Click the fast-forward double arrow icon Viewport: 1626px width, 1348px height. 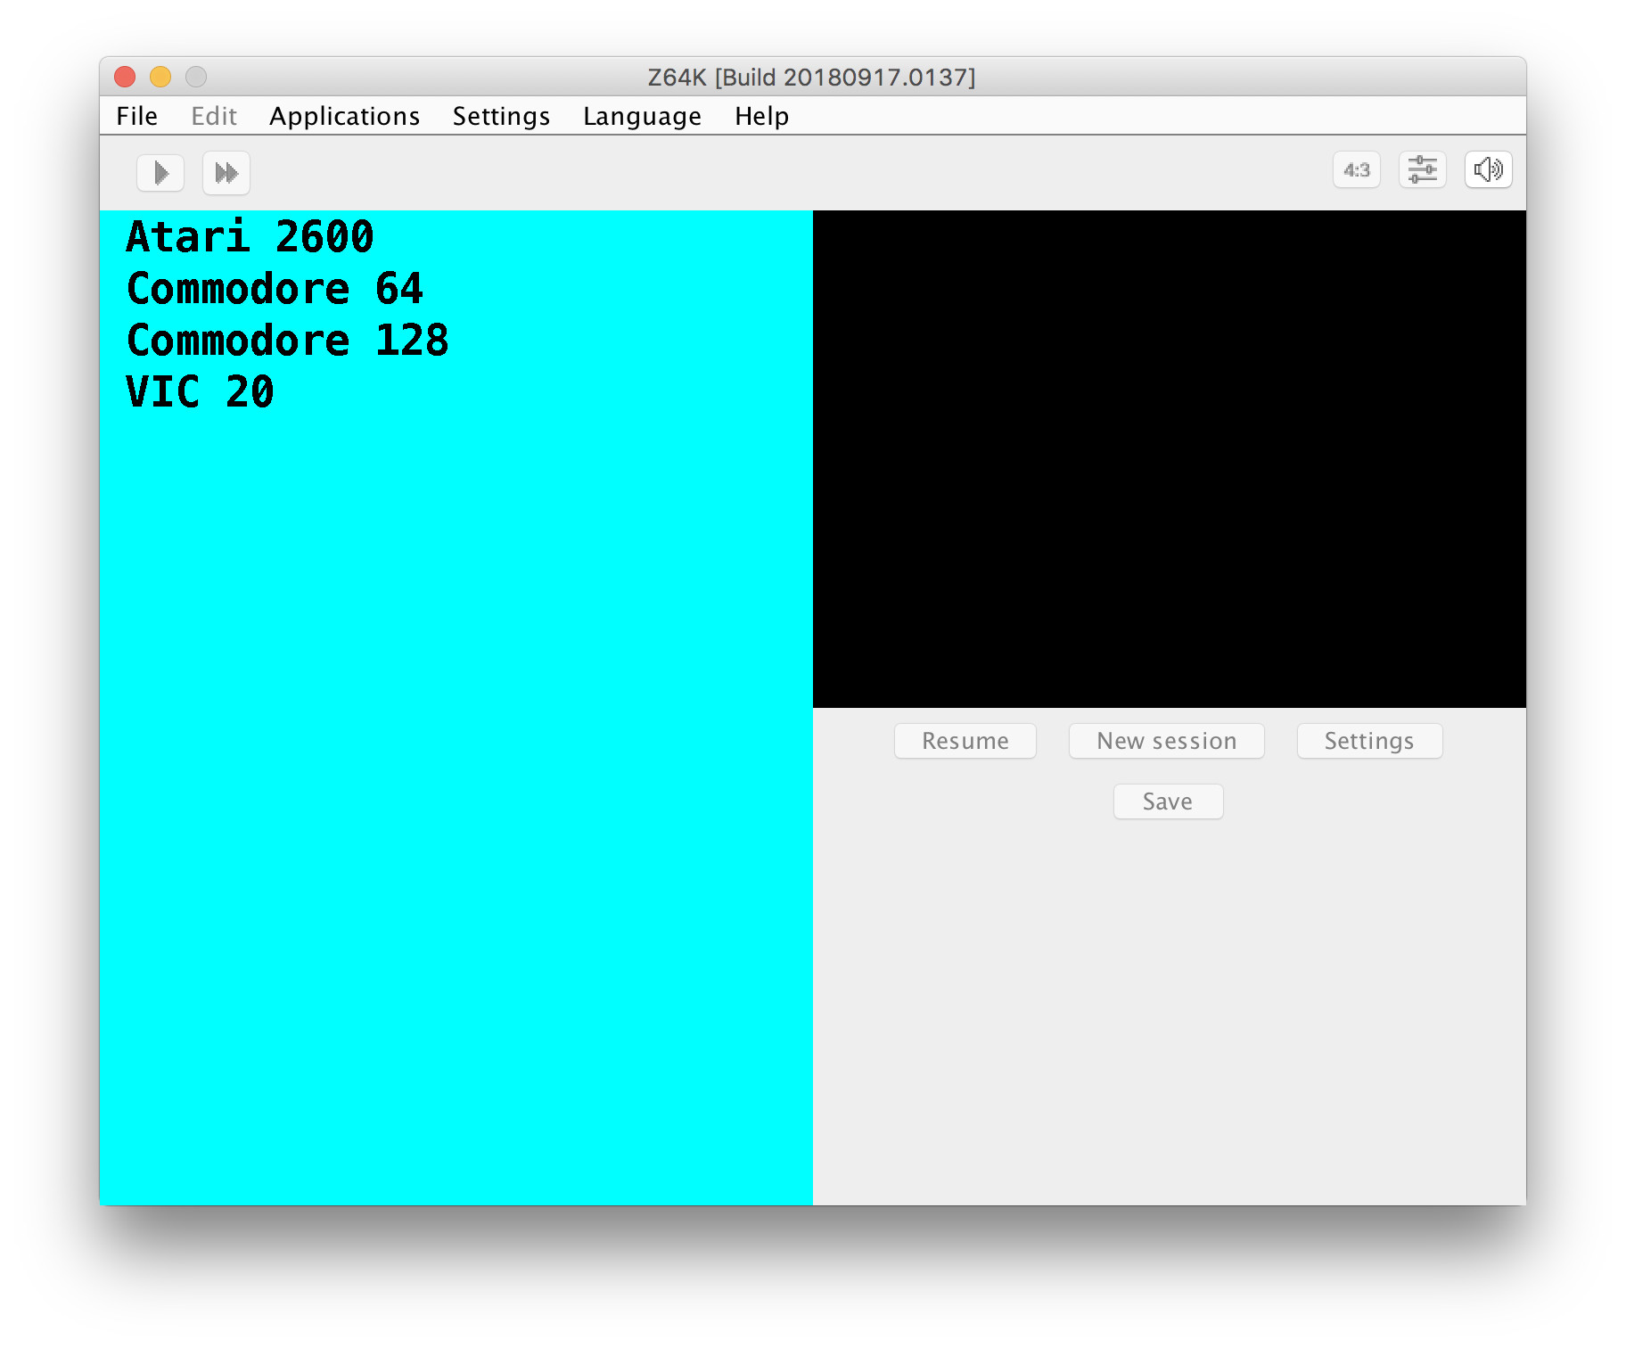pos(226,173)
